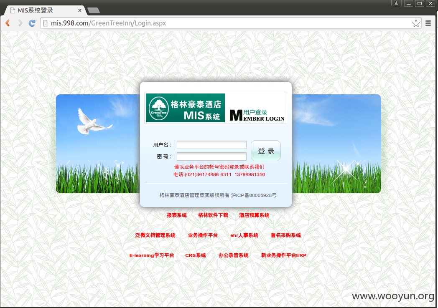Screen dimensions: 438x308
Task: Minimize the browser window
Action: click(409, 3)
